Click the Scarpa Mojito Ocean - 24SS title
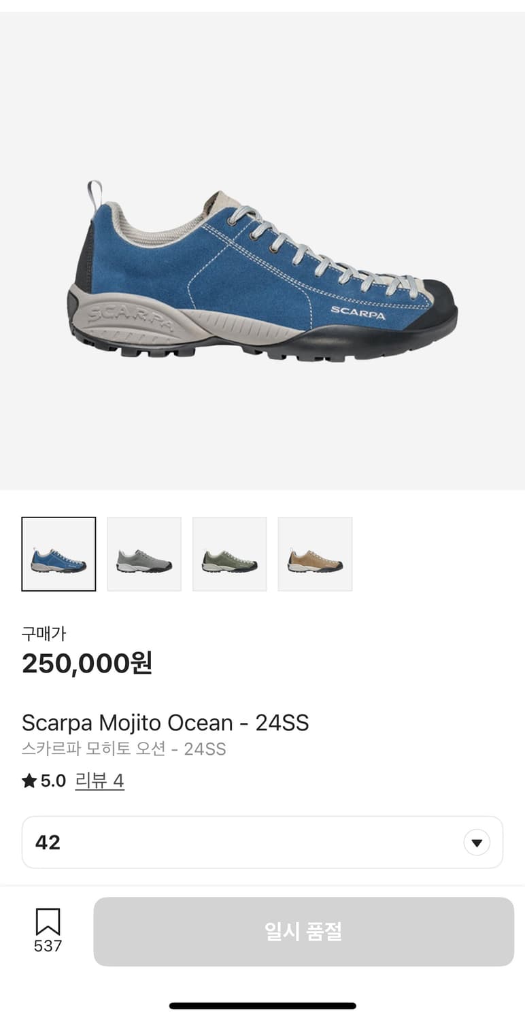 [x=165, y=722]
